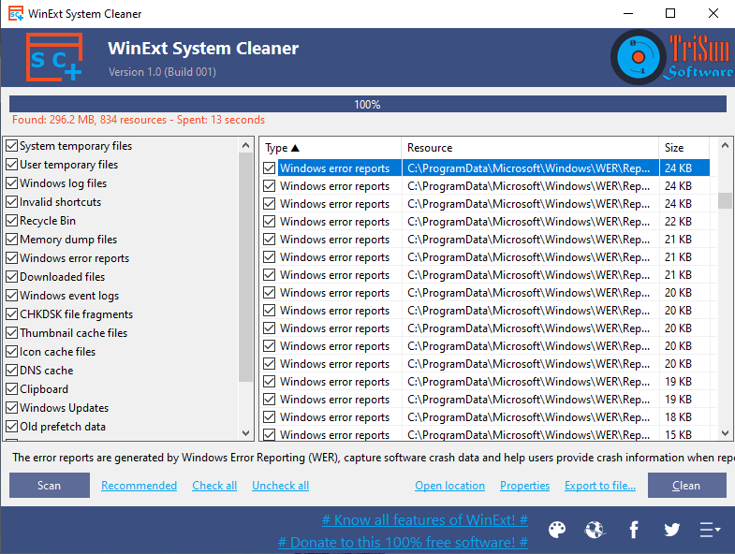Click results list scroll up arrow
The image size is (735, 554).
point(725,145)
